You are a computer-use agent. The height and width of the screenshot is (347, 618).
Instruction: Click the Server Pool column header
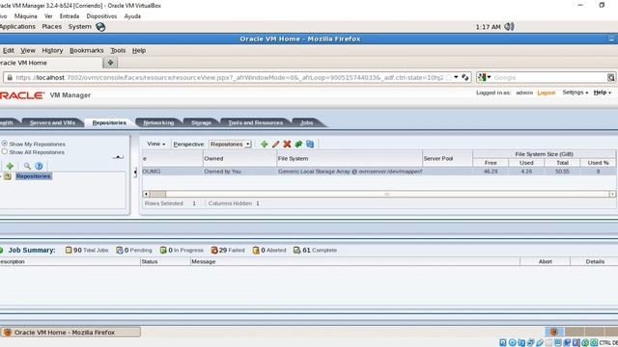click(x=447, y=158)
